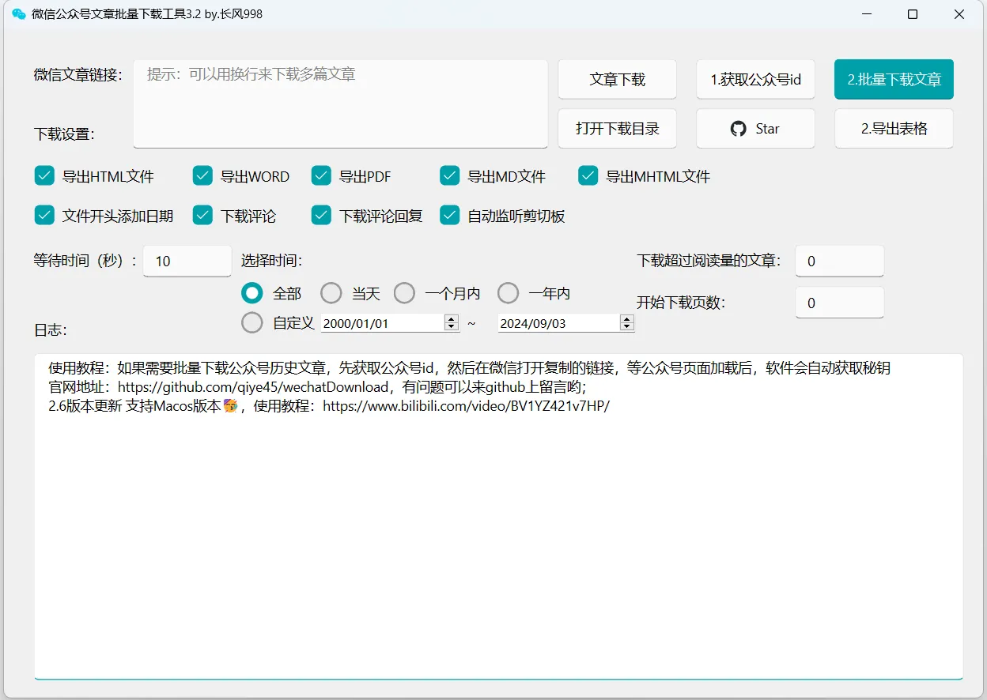
Task: Maximize the application window
Action: click(x=912, y=14)
